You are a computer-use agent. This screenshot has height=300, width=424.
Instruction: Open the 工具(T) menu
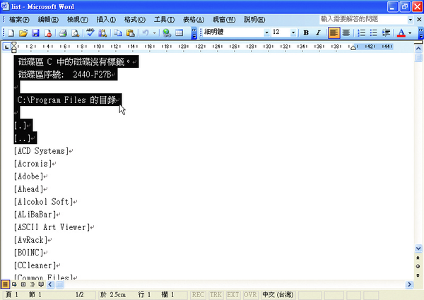coord(164,20)
